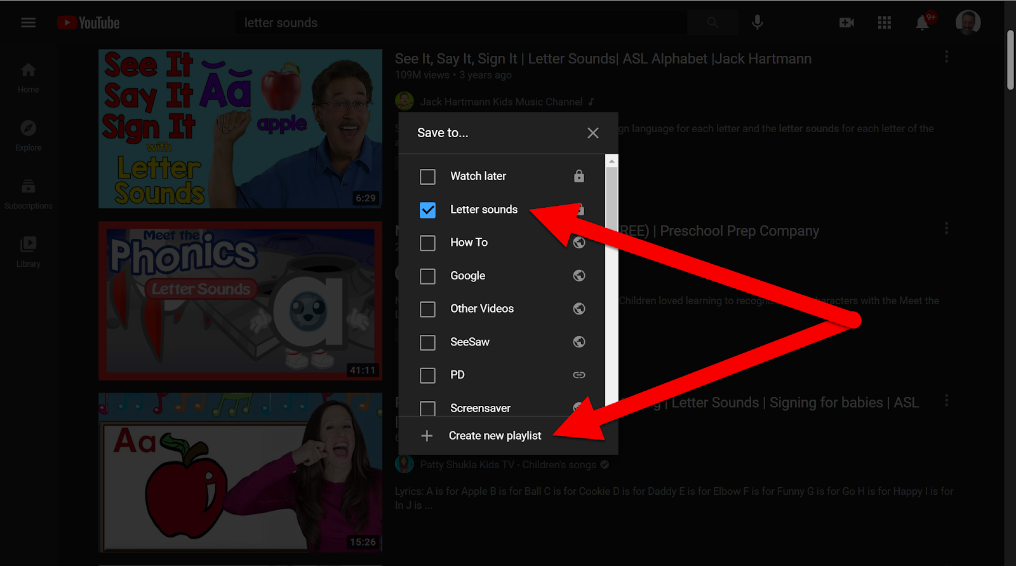Screen dimensions: 1016x566
Task: Click the PD playlist label
Action: 457,375
